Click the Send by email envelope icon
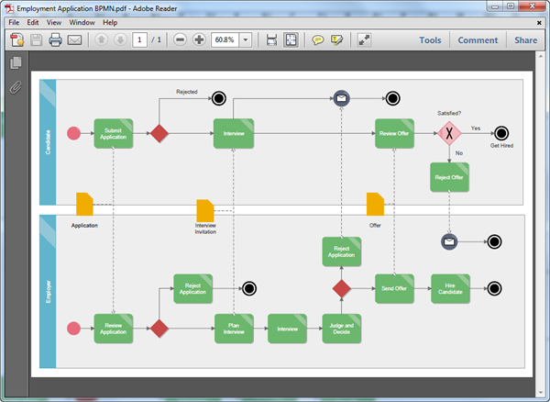 click(74, 40)
